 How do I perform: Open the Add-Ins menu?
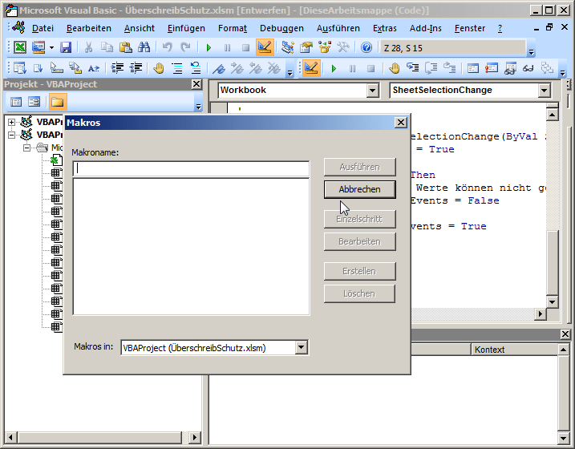(425, 28)
